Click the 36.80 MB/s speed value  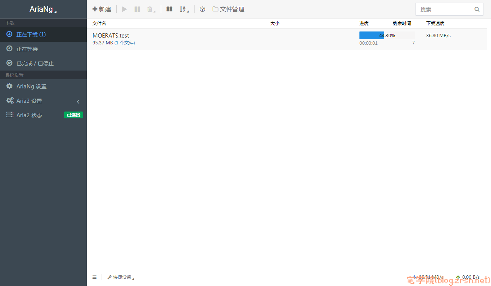coord(438,35)
